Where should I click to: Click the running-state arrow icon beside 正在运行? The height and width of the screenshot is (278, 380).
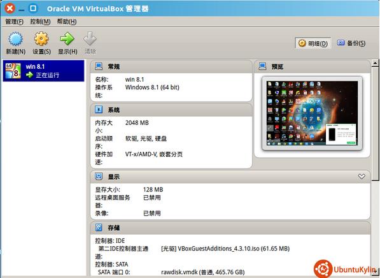pyautogui.click(x=29, y=75)
